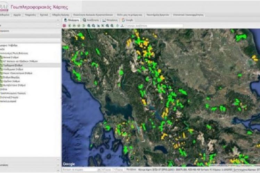The width and height of the screenshot is (260, 173).
Task: Toggle the Αιολικοί Σταθμοί layer folder icon
Action: pos(1,57)
